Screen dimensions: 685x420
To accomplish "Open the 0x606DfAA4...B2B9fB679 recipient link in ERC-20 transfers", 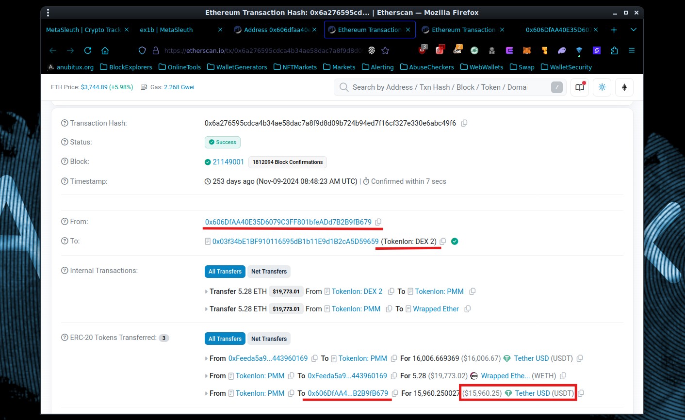I will (x=348, y=393).
